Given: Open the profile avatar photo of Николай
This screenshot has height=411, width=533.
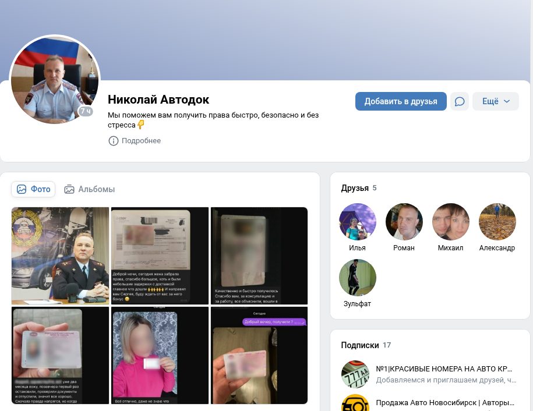Looking at the screenshot, I should (55, 80).
